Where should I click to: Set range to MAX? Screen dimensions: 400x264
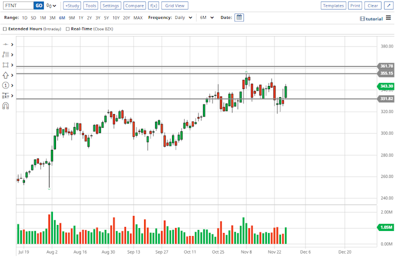coord(138,17)
